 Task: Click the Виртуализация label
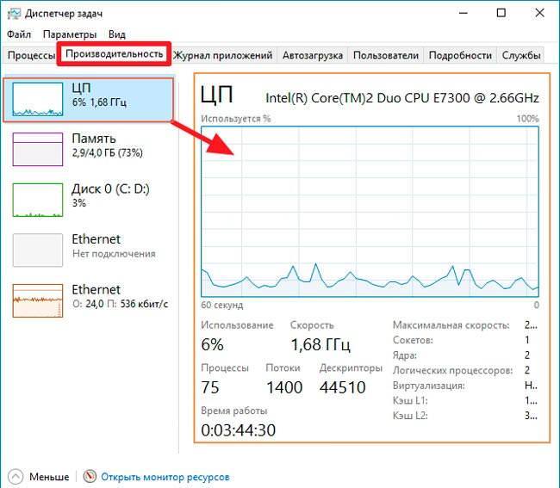pos(428,386)
